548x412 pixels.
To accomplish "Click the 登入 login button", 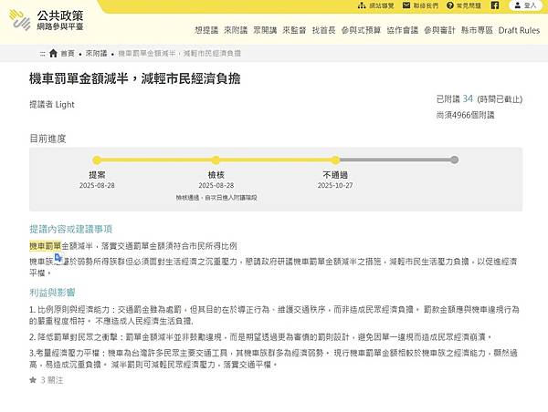I will coord(525,5).
